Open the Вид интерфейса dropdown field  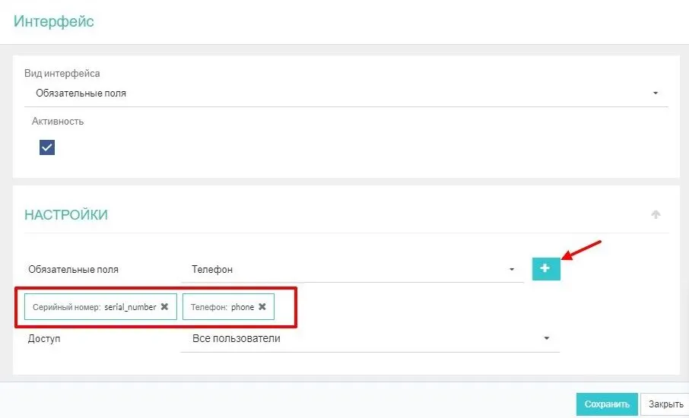pos(342,93)
